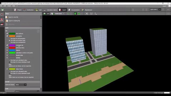Open the Log in dropdown
This screenshot has height=96, width=171.
point(165,6)
